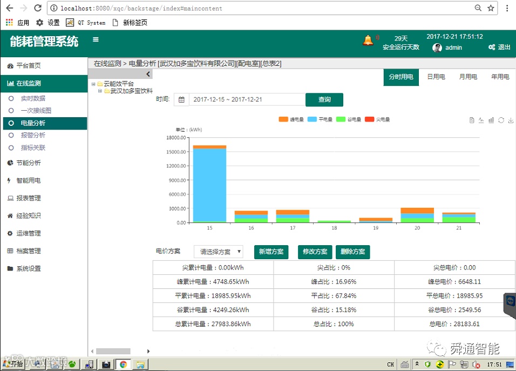Click the date range input field

coord(247,99)
